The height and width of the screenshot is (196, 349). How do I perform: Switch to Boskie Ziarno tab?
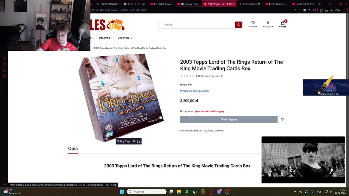tap(249, 4)
